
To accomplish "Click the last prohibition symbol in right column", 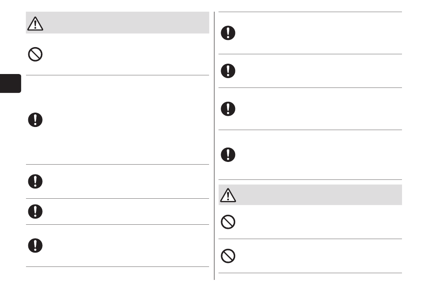I will tap(228, 256).
